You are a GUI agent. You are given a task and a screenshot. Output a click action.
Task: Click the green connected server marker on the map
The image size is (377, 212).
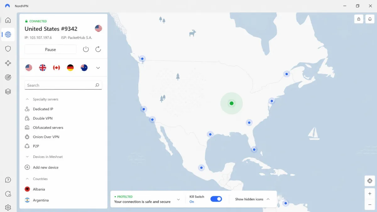coord(232,103)
